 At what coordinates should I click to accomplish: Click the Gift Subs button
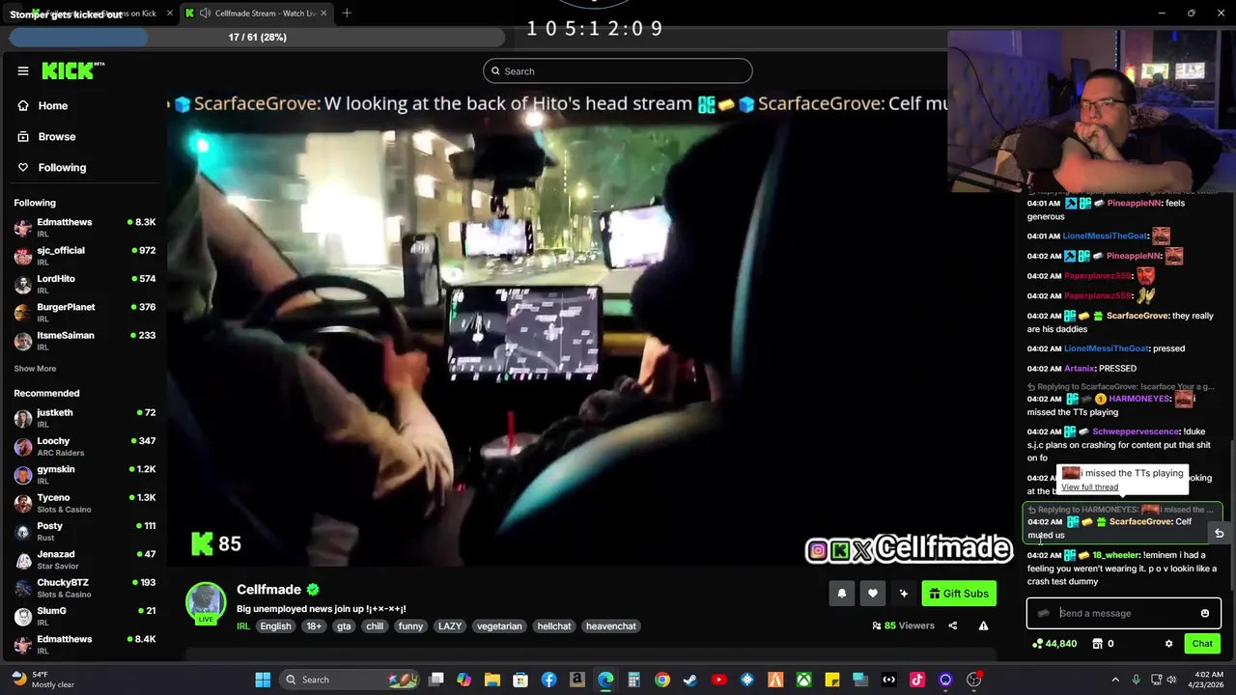pos(959,594)
